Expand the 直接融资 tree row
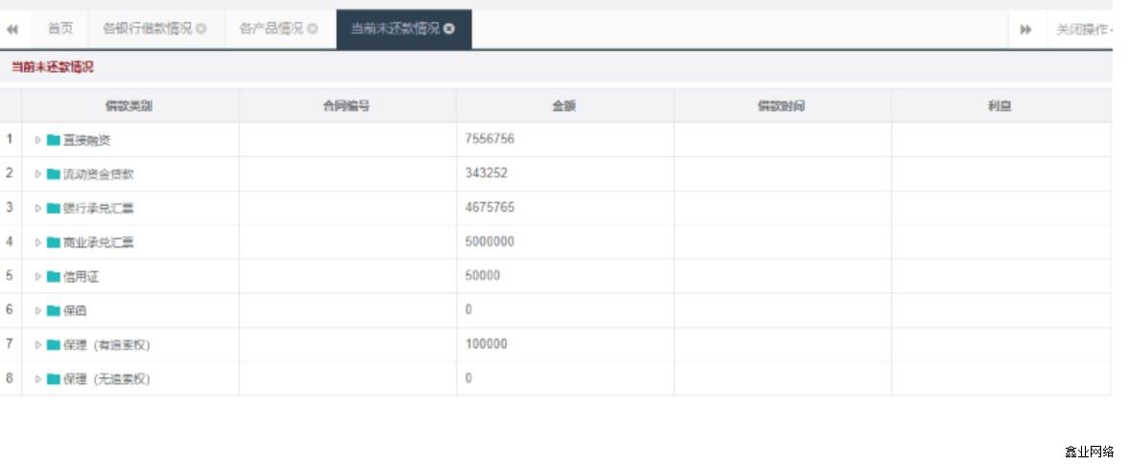Screen dimensions: 1130x465 [38, 140]
